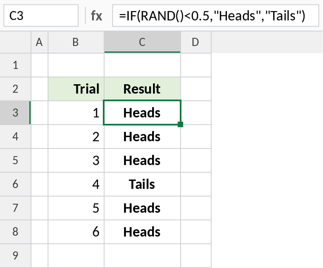The width and height of the screenshot is (323, 268).
Task: Select row 5 header
Action: pyautogui.click(x=15, y=160)
